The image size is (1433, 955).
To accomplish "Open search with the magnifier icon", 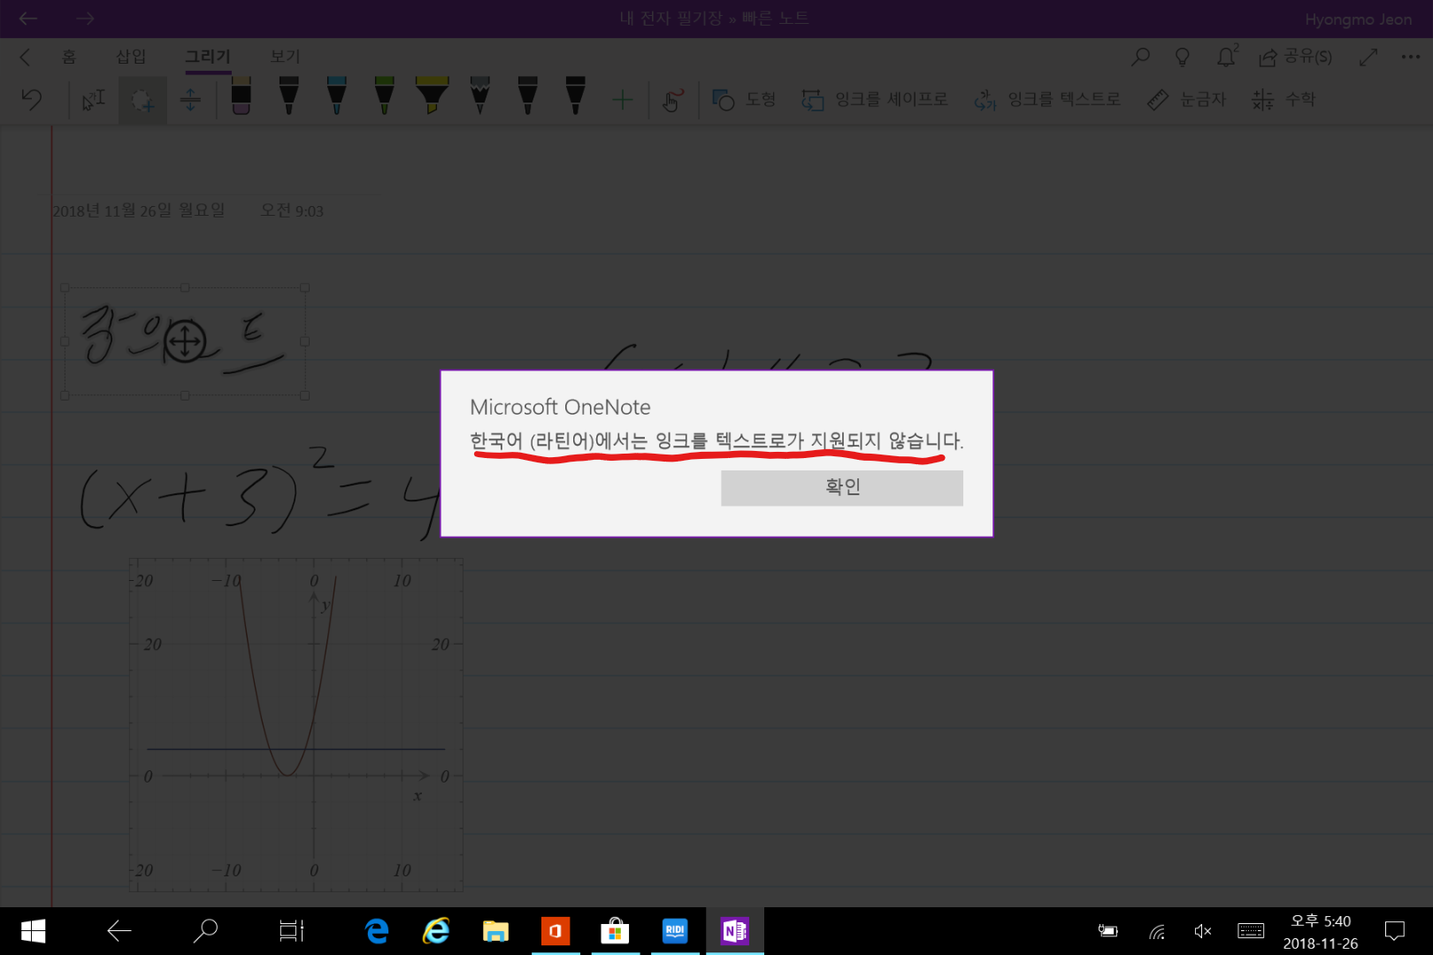I will [x=1140, y=57].
